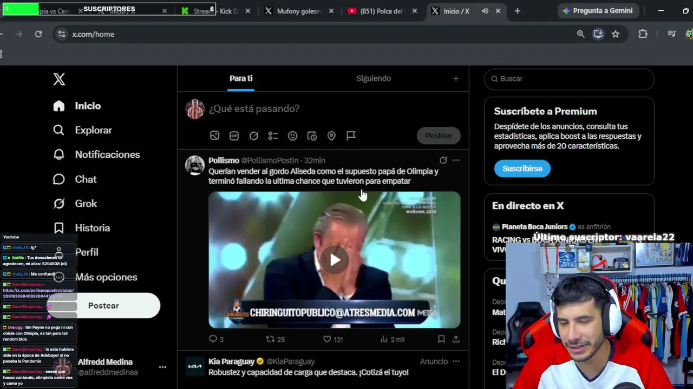The image size is (693, 389).
Task: View analytics of Pollismo's post
Action: [x=393, y=339]
